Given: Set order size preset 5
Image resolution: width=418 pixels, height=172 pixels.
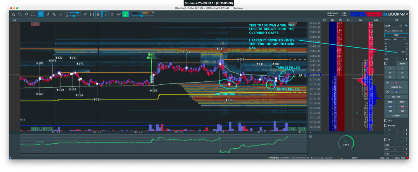Looking at the screenshot, I should (x=402, y=68).
